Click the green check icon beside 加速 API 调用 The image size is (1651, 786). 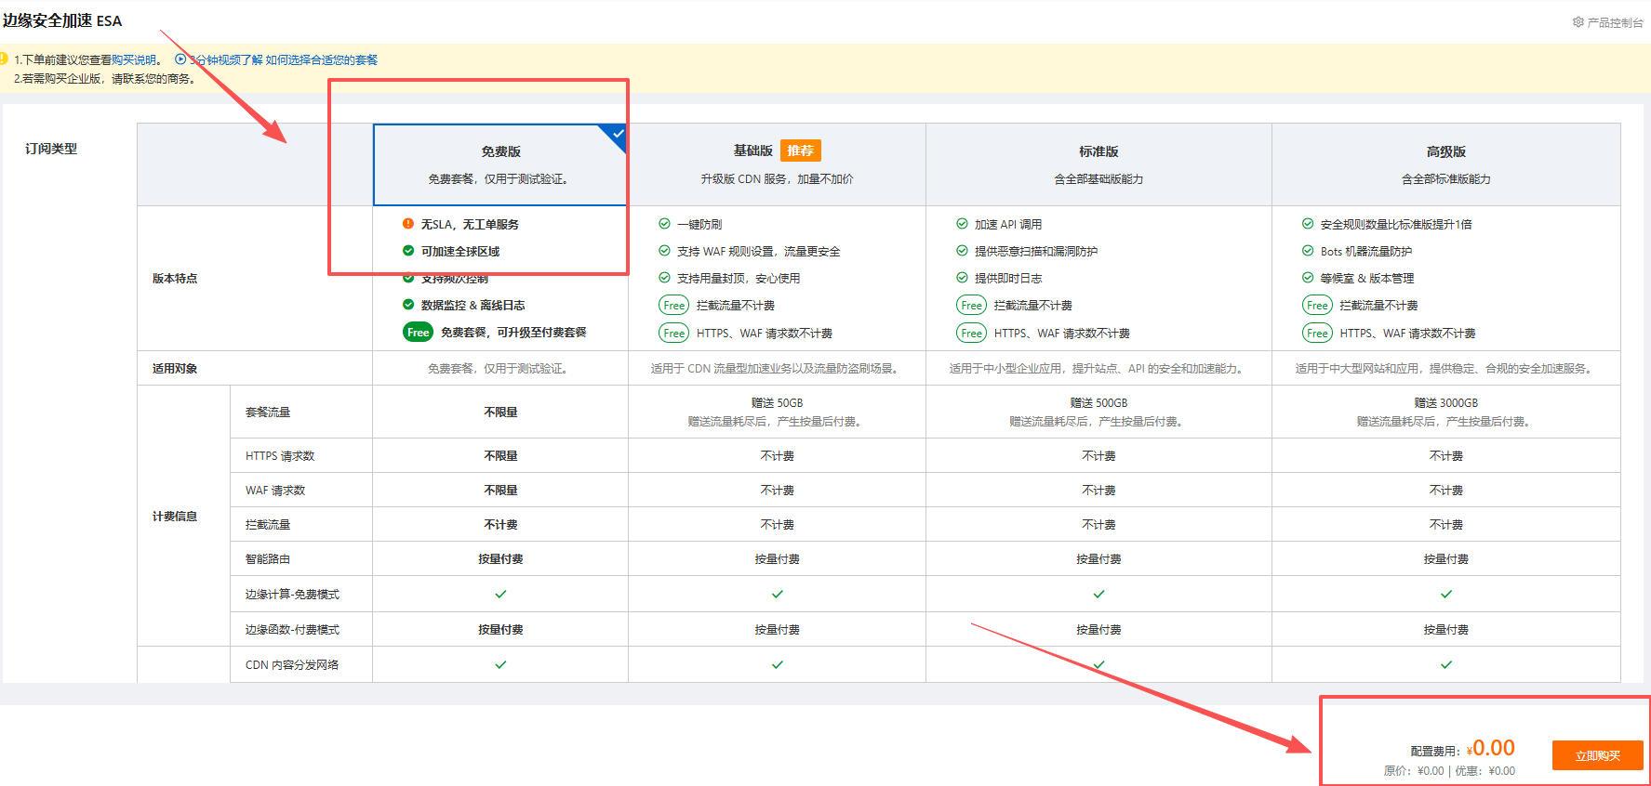click(962, 224)
